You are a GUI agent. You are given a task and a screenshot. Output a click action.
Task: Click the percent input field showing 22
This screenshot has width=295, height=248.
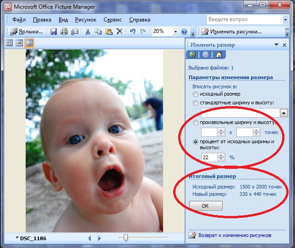point(209,157)
